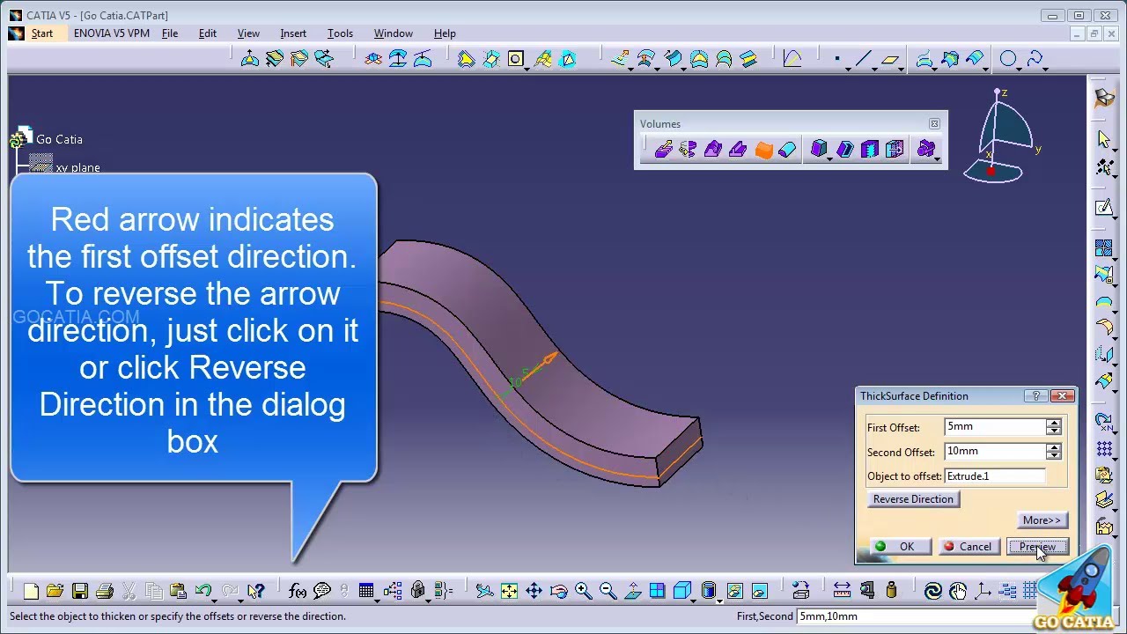Viewport: 1127px width, 634px height.
Task: Open the Edit menu
Action: (x=208, y=33)
